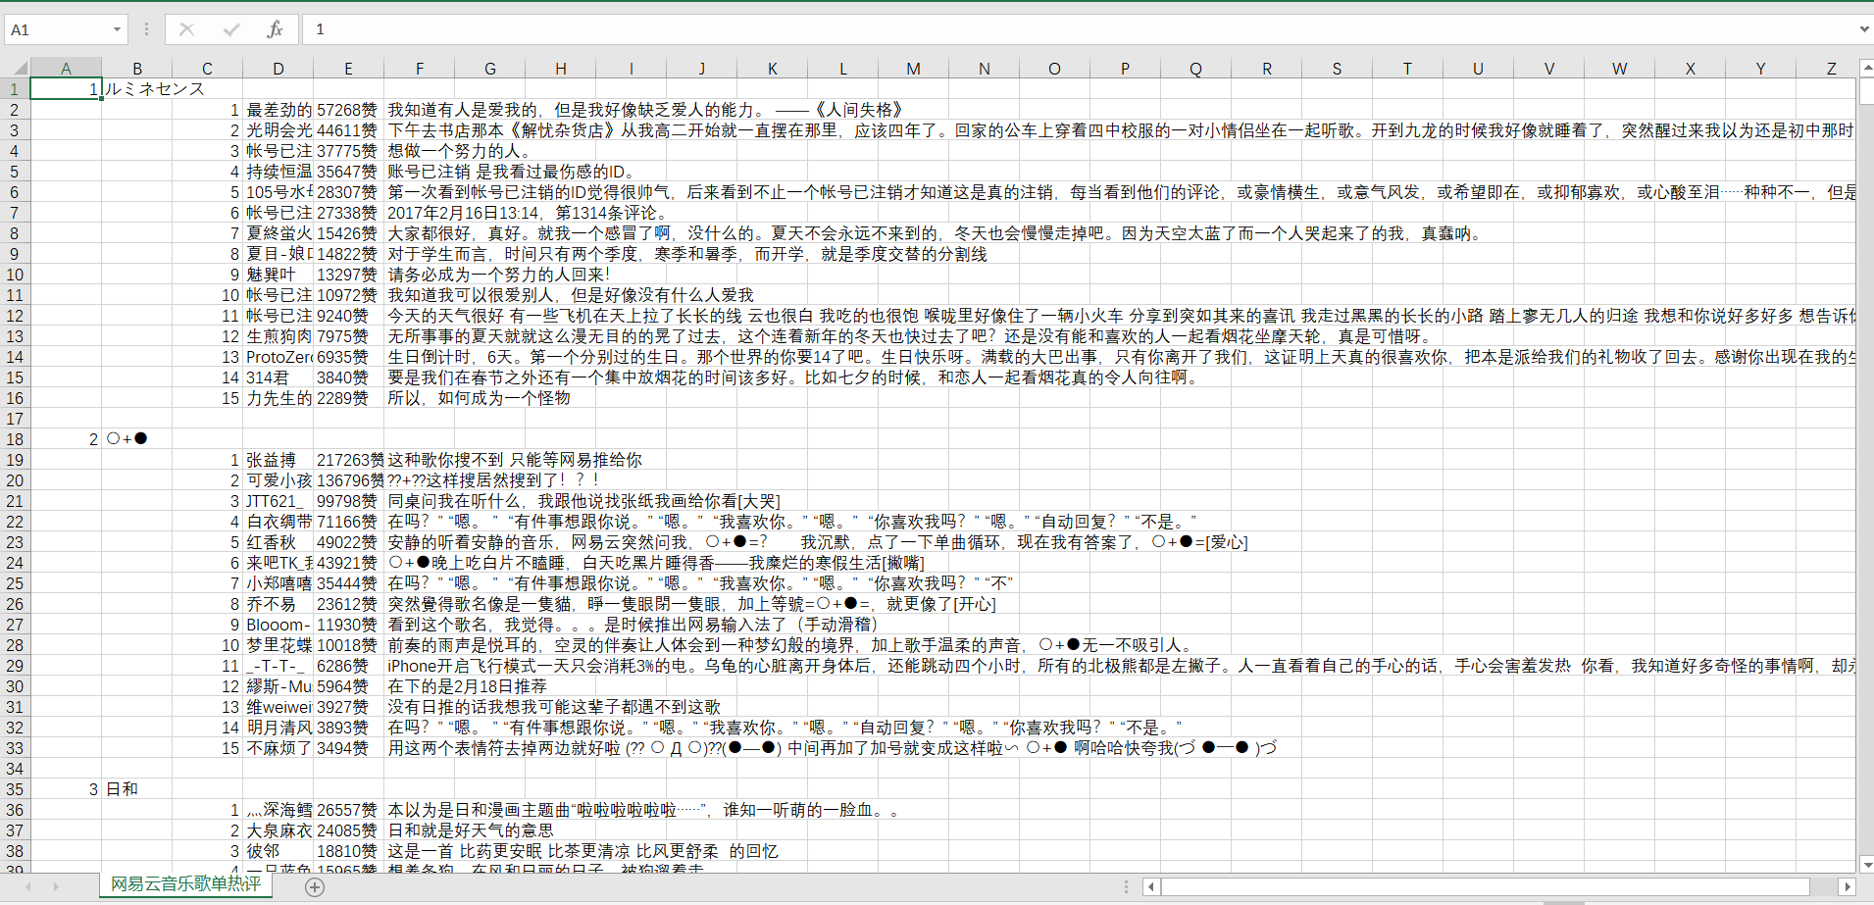1874x905 pixels.
Task: Click the horizontal scrollbar left arrow
Action: [1152, 886]
